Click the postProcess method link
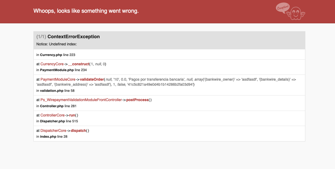 coord(137,100)
